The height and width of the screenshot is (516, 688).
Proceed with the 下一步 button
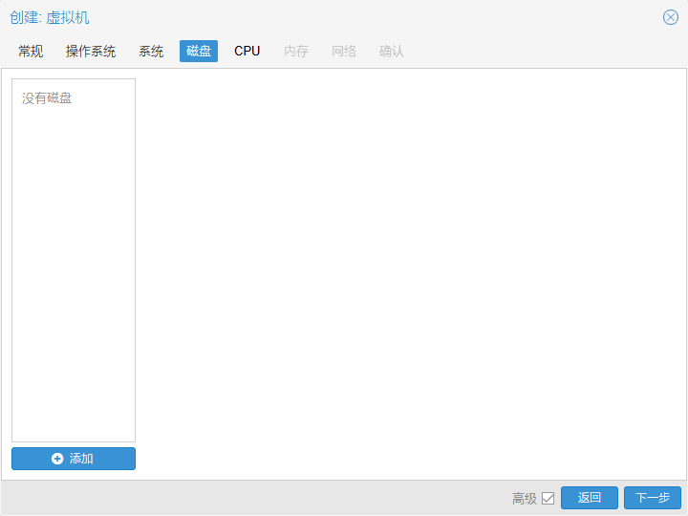(x=652, y=498)
